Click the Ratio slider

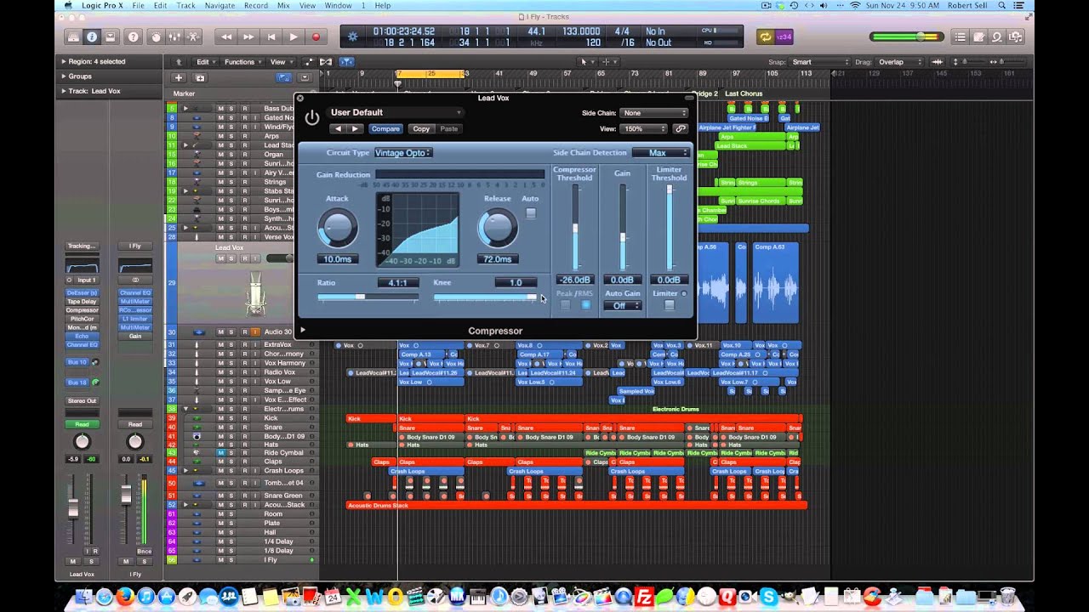(368, 297)
